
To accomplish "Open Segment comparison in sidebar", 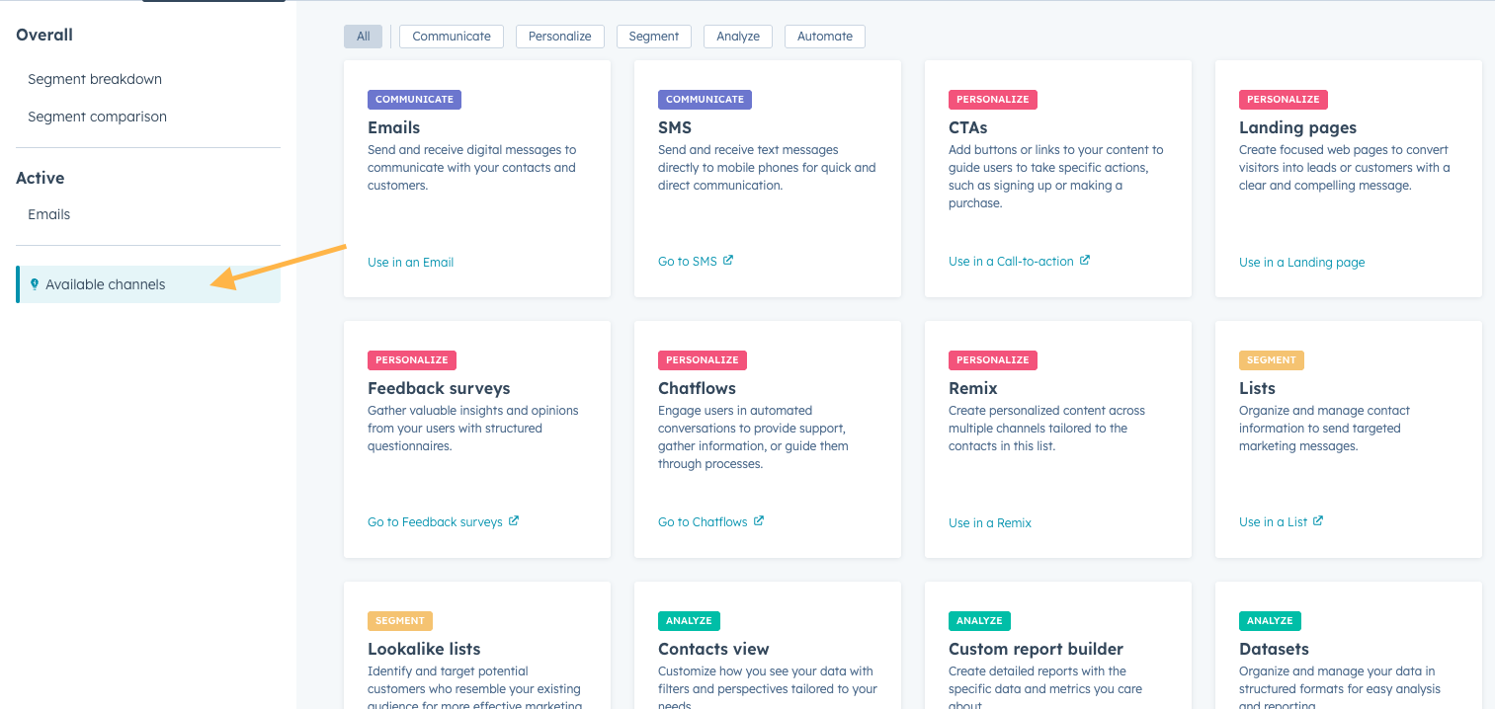I will click(97, 117).
